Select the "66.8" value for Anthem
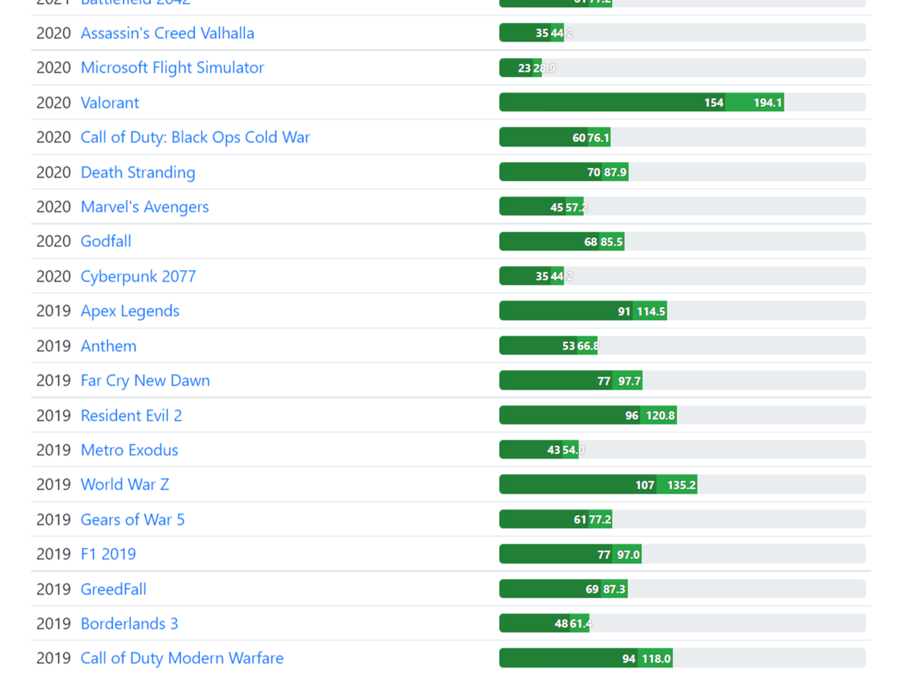Screen dimensions: 898x674 coord(588,346)
